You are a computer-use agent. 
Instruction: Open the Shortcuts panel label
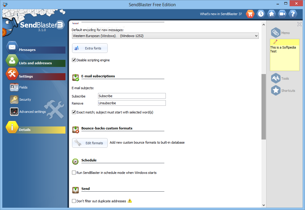[x=288, y=91]
